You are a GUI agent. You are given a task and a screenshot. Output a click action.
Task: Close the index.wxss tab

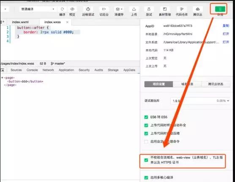pos(67,22)
